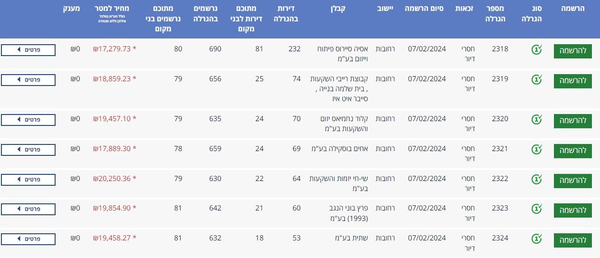600x258 pixels.
Task: Click lottery type icon for lottery 2319
Action: 536,79
